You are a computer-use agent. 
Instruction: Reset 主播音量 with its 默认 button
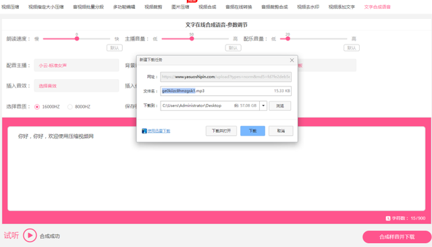tap(233, 48)
